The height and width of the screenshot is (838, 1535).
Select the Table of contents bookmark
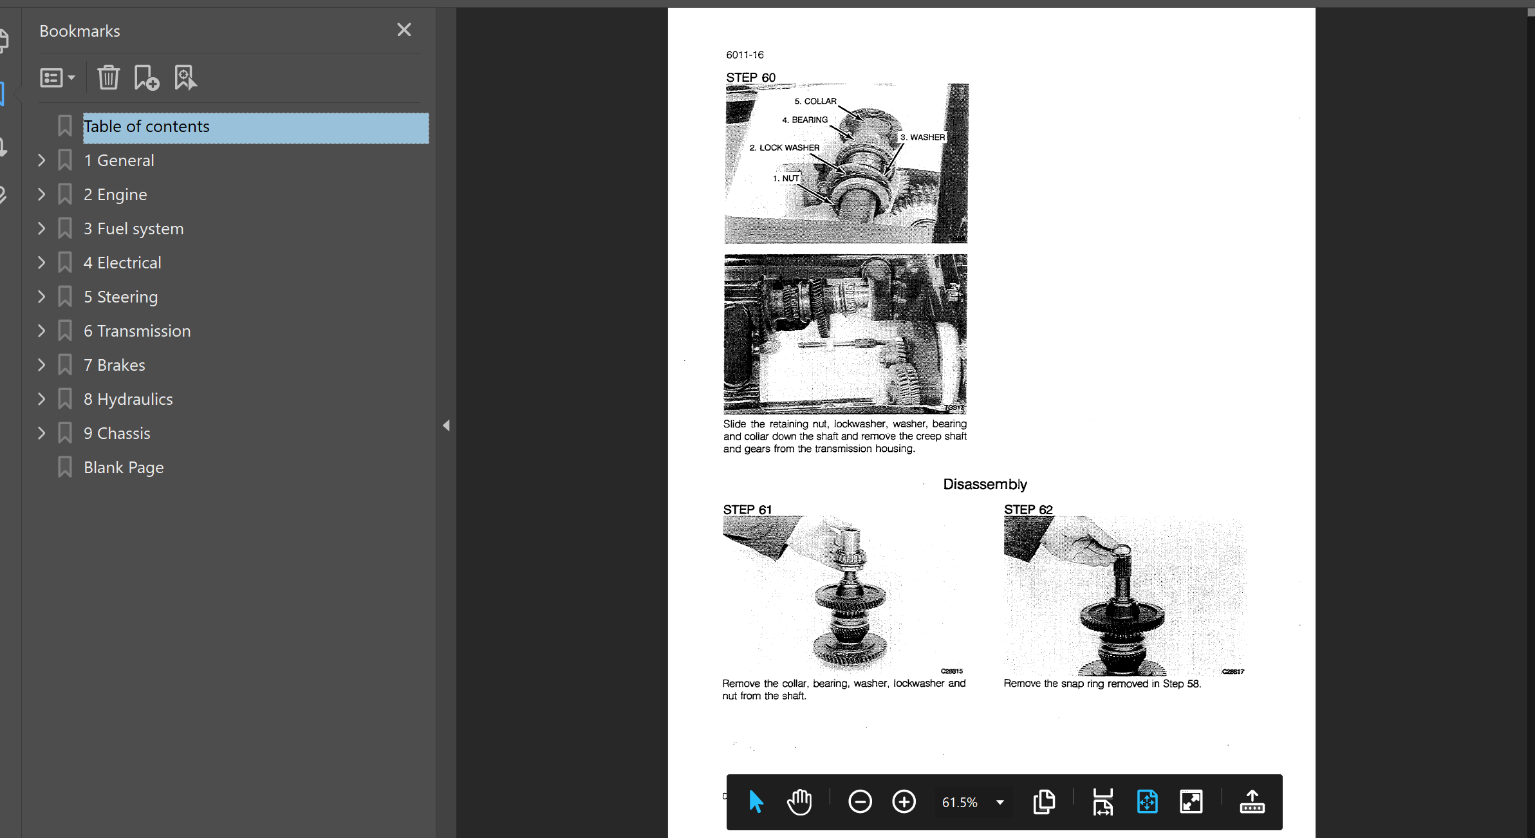(x=256, y=127)
